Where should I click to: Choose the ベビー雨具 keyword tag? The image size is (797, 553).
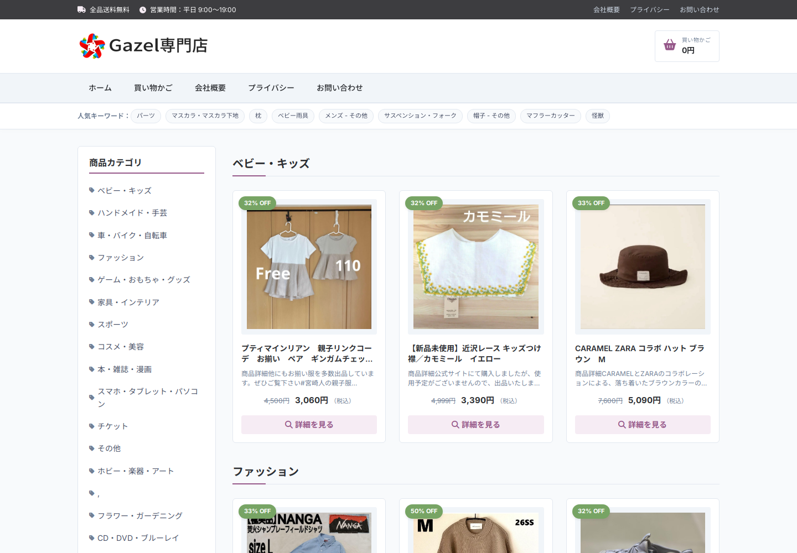(x=293, y=116)
